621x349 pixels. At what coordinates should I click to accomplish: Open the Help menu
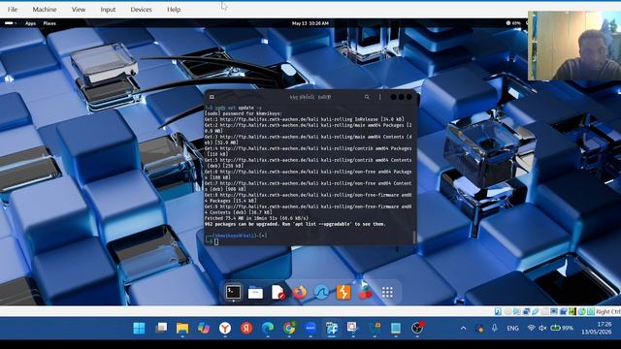pos(174,9)
